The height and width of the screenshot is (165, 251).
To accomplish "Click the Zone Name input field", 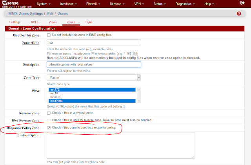I will click(x=94, y=43).
